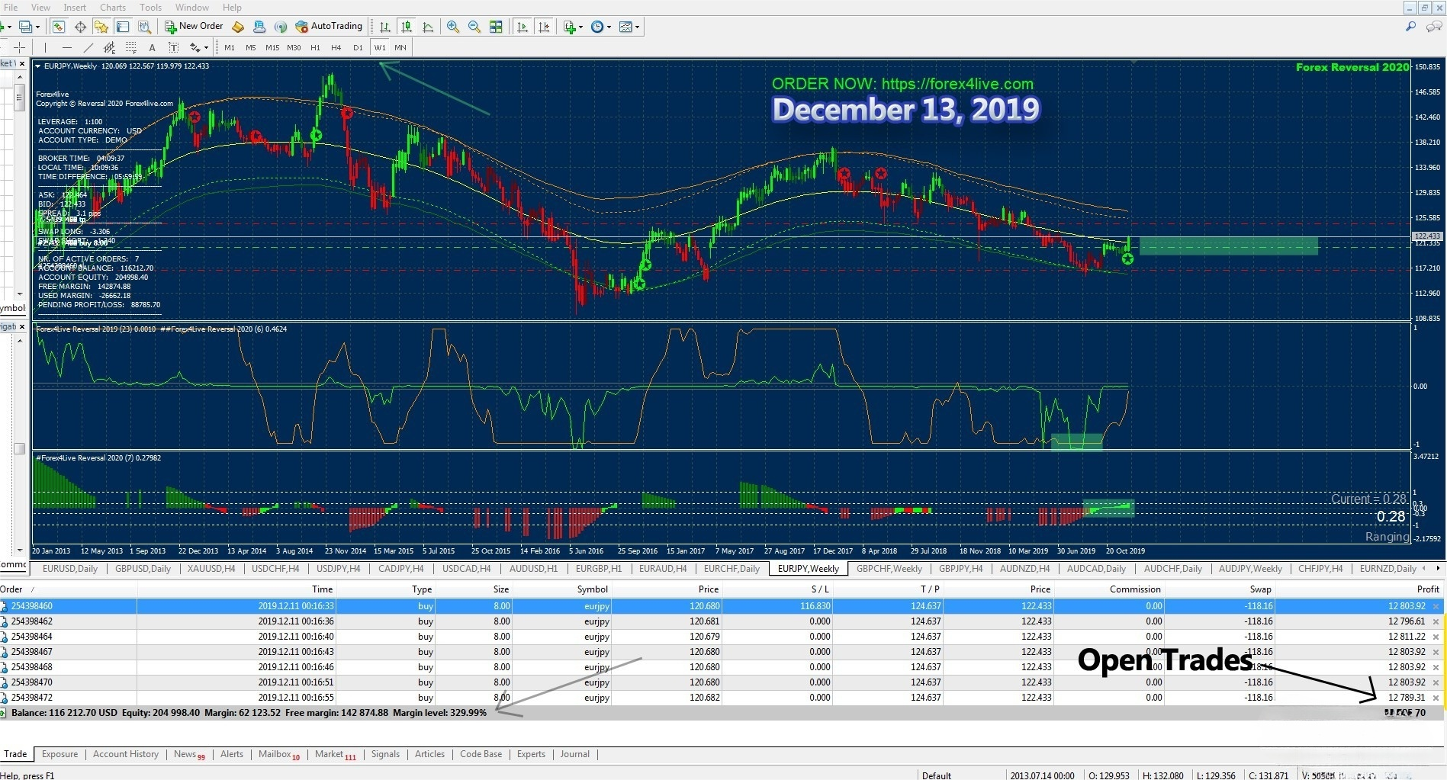Choose the Text Label drawing tool
Viewport: 1447px width, 780px height.
[x=173, y=47]
